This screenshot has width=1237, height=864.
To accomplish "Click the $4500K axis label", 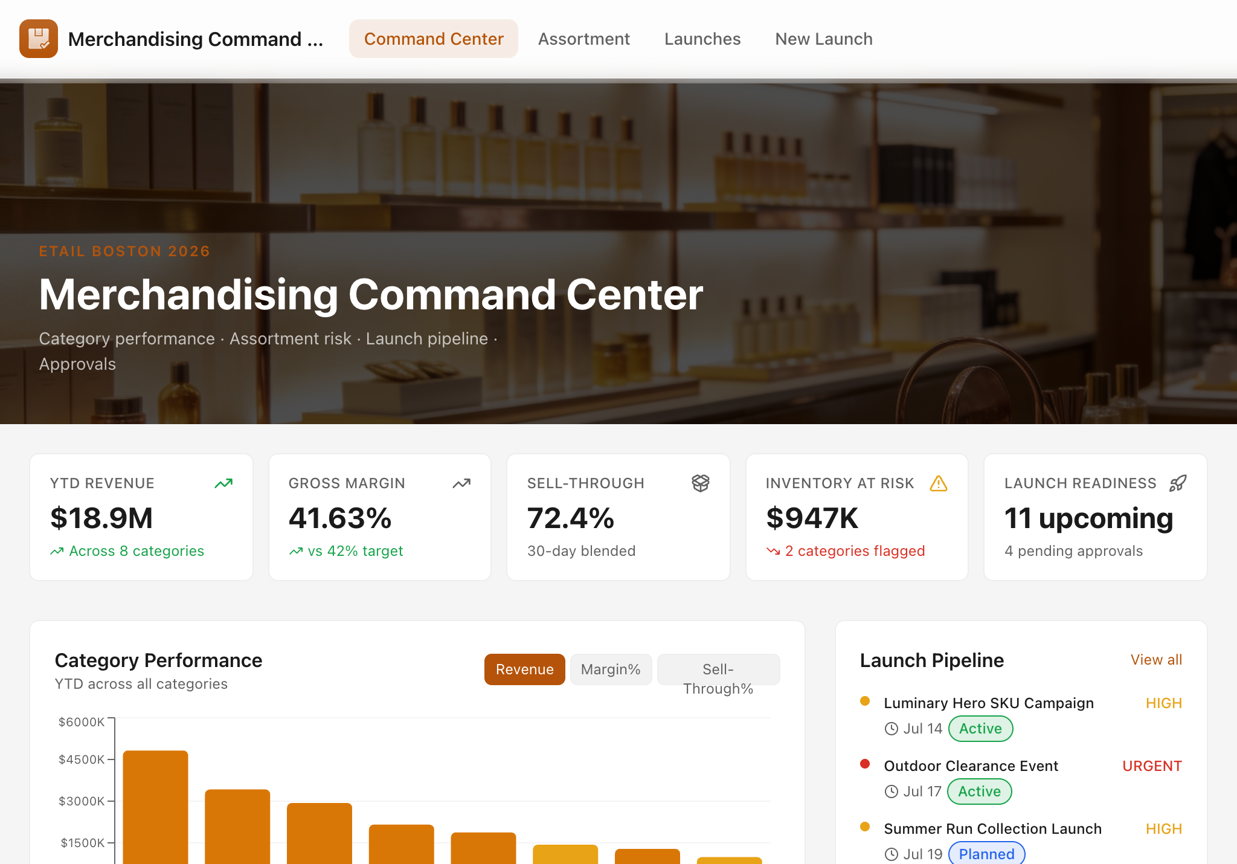I will point(82,759).
